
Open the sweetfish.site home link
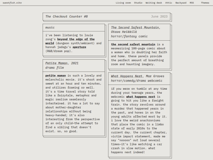coord(12,3)
